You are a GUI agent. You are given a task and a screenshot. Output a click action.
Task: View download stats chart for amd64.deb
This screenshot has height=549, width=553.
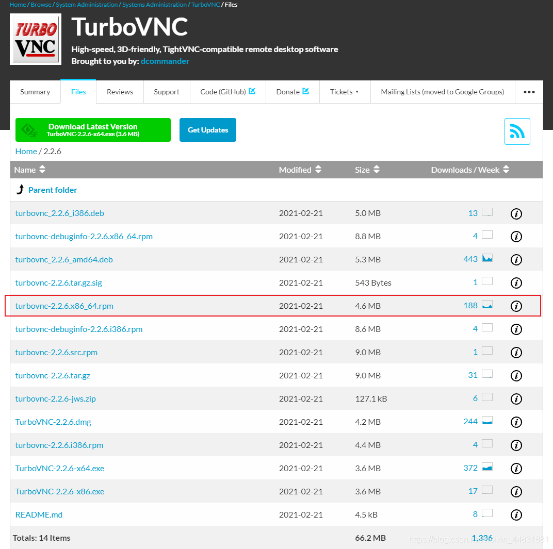tap(487, 258)
